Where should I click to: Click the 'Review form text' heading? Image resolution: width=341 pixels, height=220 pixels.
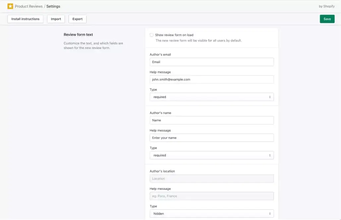click(x=78, y=35)
